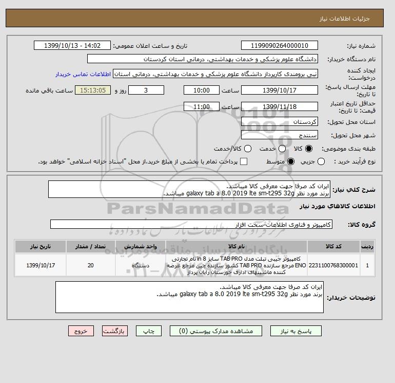Image resolution: width=395 pixels, height=383 pixels.
Task: Click the delivery province field کردستان
Action: 280,122
